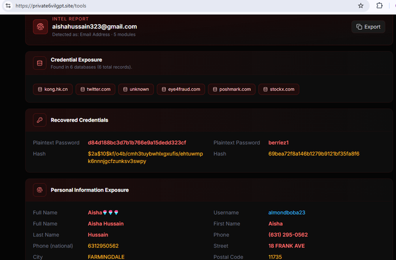The image size is (396, 260).
Task: Select the "Last Name" field label
Action: [x=46, y=235]
